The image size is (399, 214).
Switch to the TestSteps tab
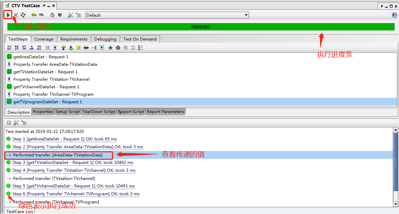click(x=18, y=39)
